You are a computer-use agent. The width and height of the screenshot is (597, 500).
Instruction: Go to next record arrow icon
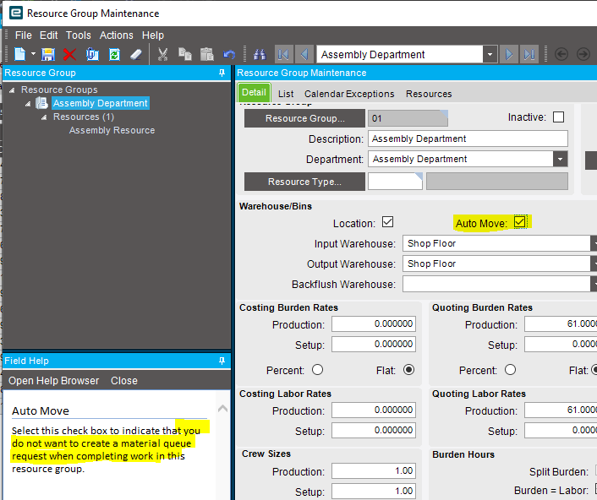point(509,54)
